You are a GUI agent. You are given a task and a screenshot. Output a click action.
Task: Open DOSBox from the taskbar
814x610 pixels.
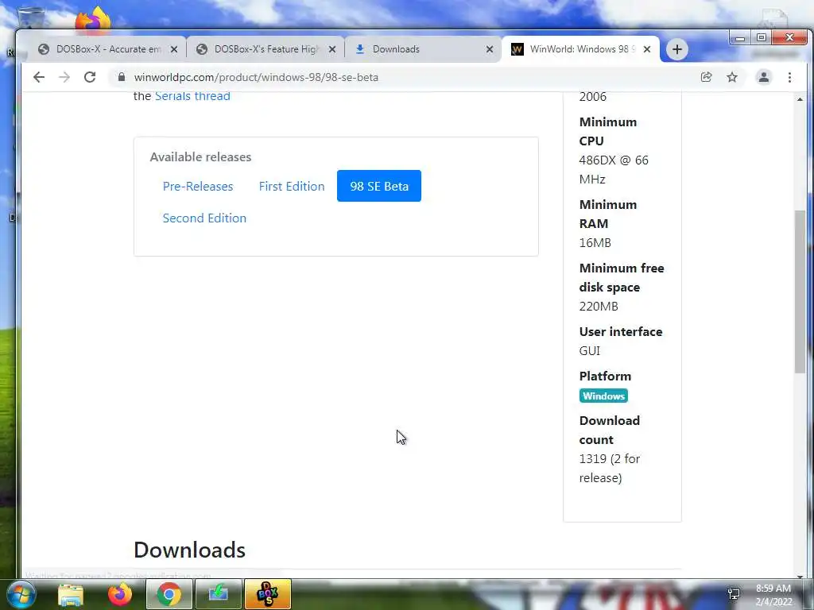(x=268, y=594)
